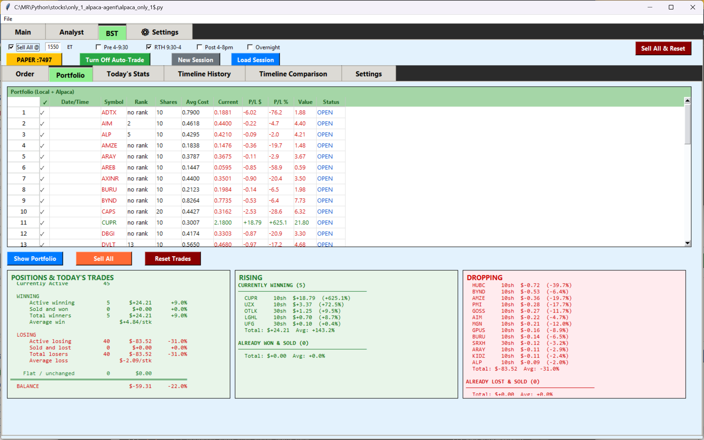Maximize the application window

click(x=671, y=7)
